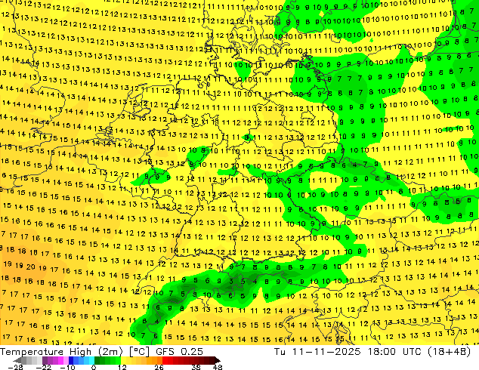Click the 'Temperature High (2m) [°C] GFS 0.25' title
The image size is (479, 370).
click(101, 352)
